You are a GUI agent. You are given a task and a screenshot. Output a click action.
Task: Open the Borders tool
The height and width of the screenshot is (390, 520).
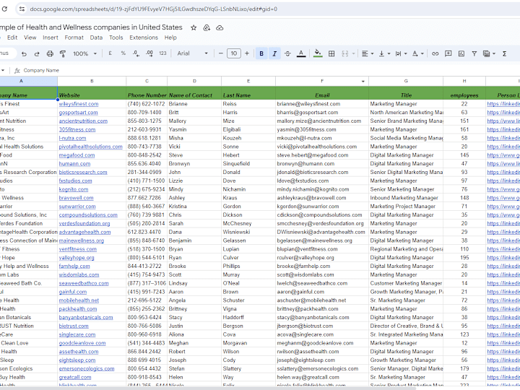(331, 53)
